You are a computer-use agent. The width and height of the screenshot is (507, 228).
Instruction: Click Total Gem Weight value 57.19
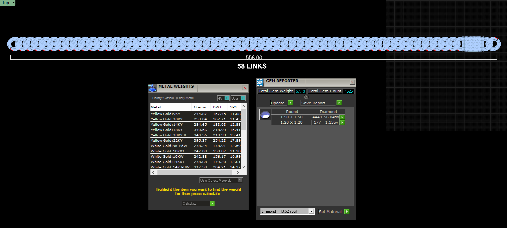[x=300, y=91]
